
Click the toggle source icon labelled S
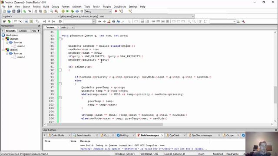coord(200,21)
